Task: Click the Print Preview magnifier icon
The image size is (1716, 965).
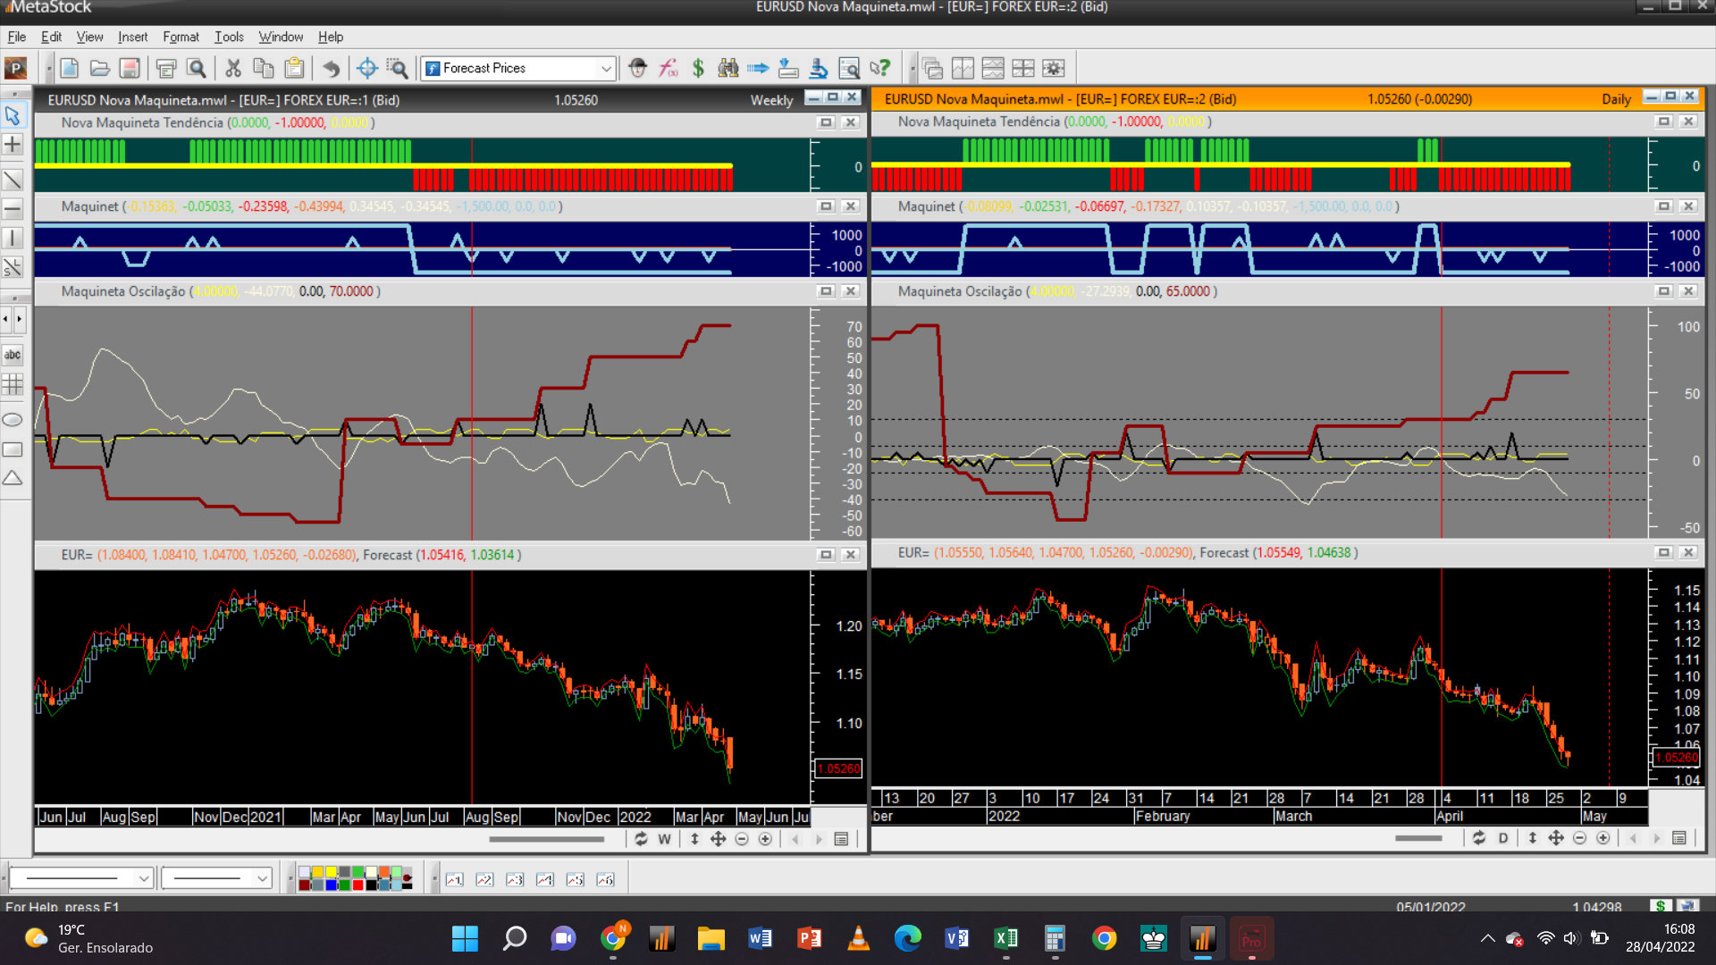Action: (197, 68)
